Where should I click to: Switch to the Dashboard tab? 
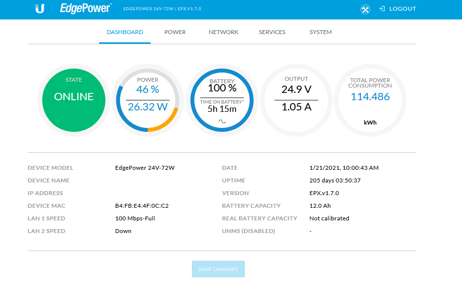click(x=125, y=32)
